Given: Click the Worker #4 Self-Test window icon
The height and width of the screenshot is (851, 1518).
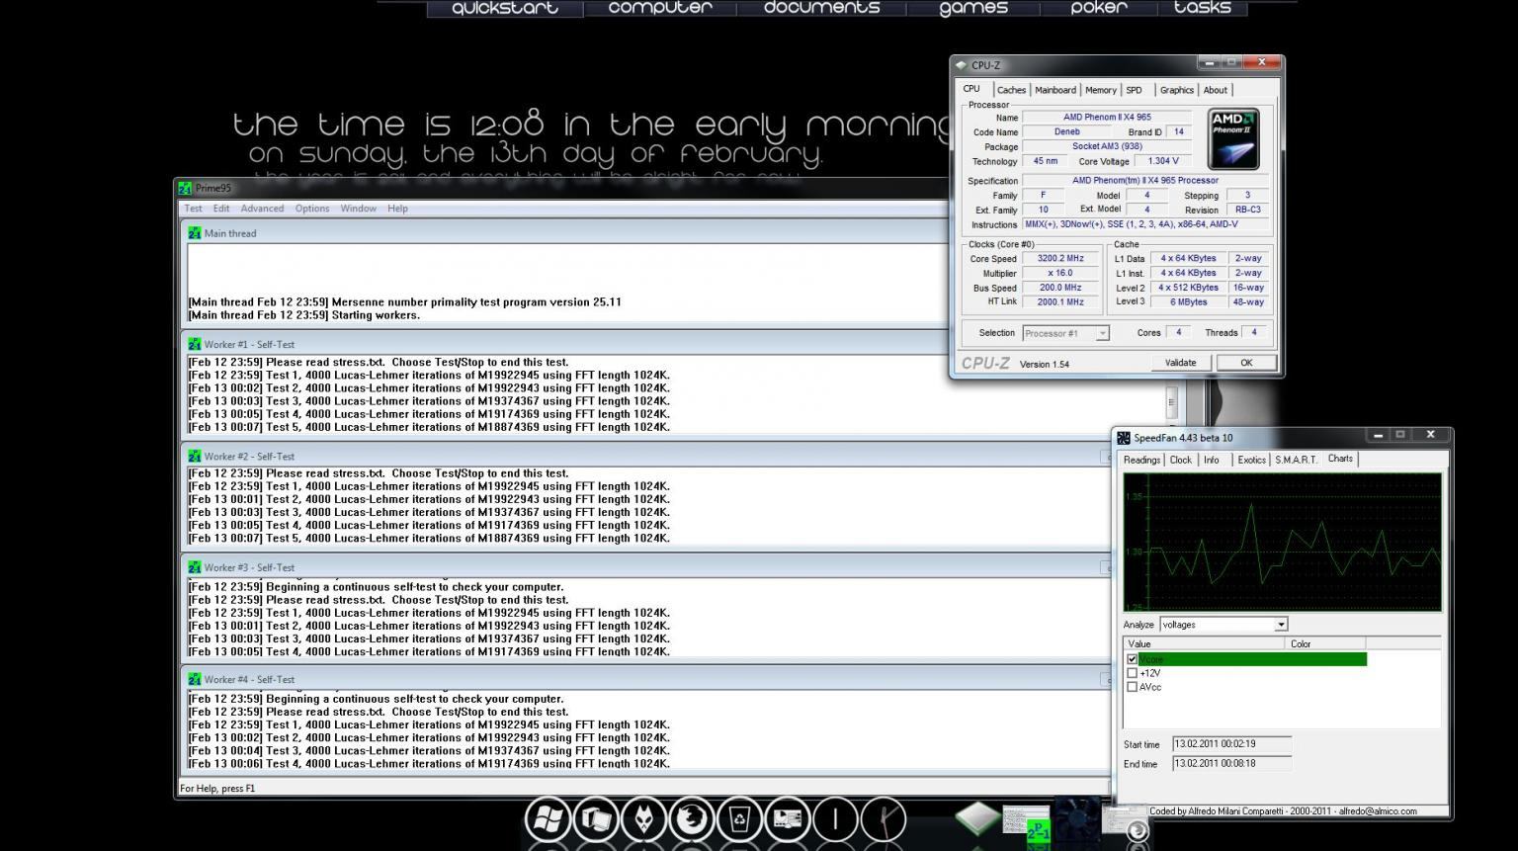Looking at the screenshot, I should [x=195, y=679].
